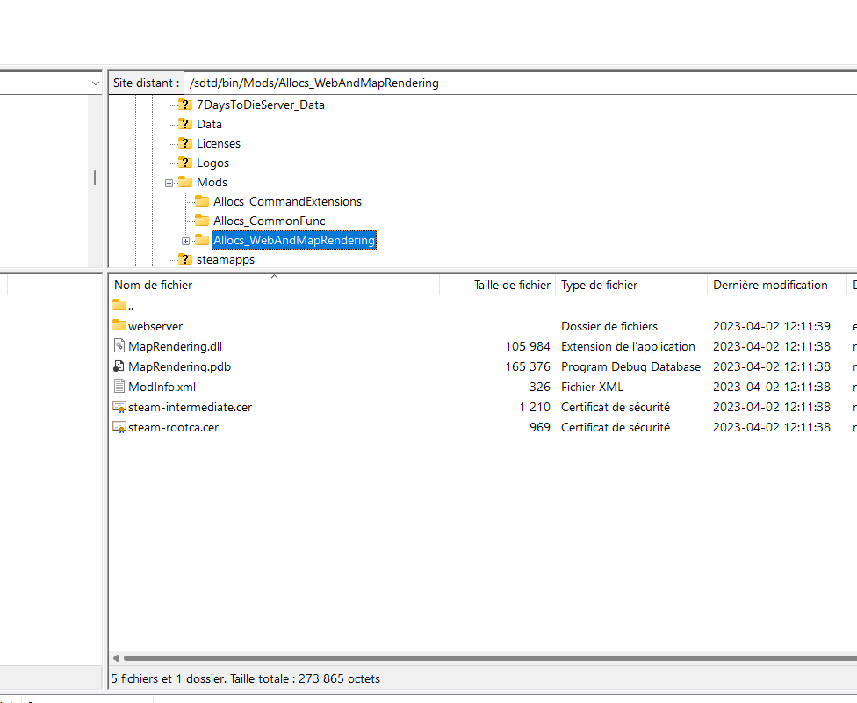Image resolution: width=857 pixels, height=703 pixels.
Task: Click the status bar total size text
Action: click(245, 678)
